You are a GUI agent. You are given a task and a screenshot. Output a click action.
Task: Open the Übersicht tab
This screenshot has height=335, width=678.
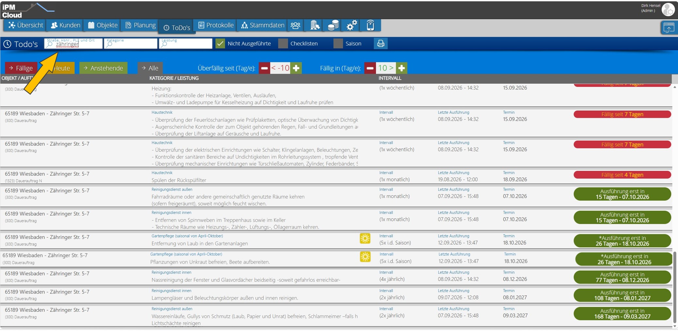pyautogui.click(x=25, y=25)
